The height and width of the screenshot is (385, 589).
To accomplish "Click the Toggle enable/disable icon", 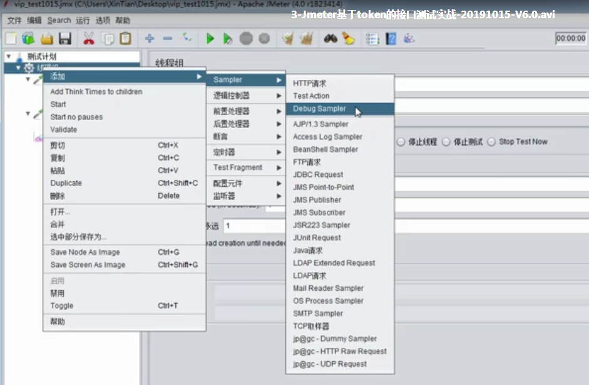I will pyautogui.click(x=187, y=37).
